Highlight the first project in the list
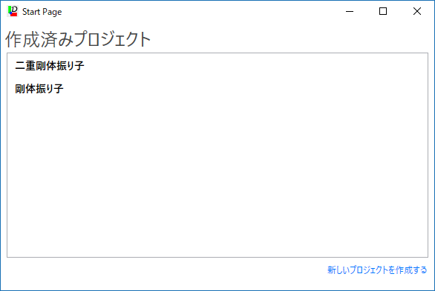The image size is (435, 291). tap(50, 66)
